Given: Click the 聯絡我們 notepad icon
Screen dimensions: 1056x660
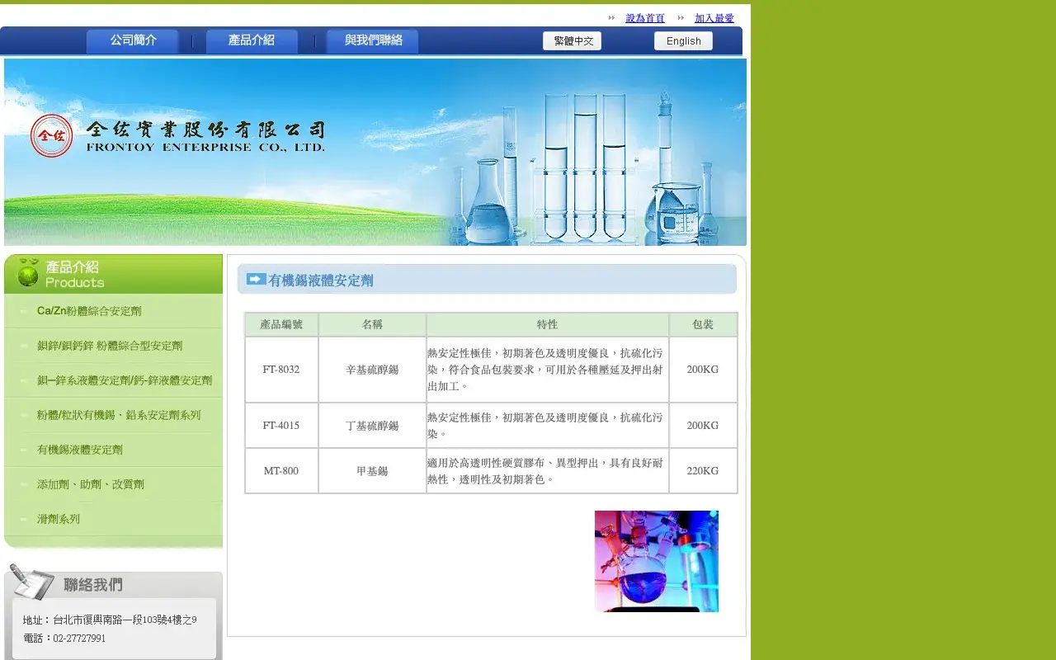Looking at the screenshot, I should coord(32,582).
